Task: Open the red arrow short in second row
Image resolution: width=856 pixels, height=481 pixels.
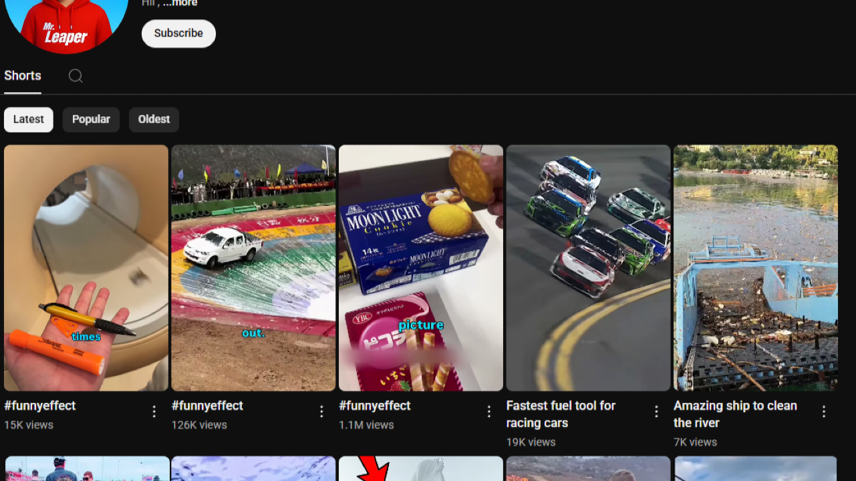Action: pos(420,471)
